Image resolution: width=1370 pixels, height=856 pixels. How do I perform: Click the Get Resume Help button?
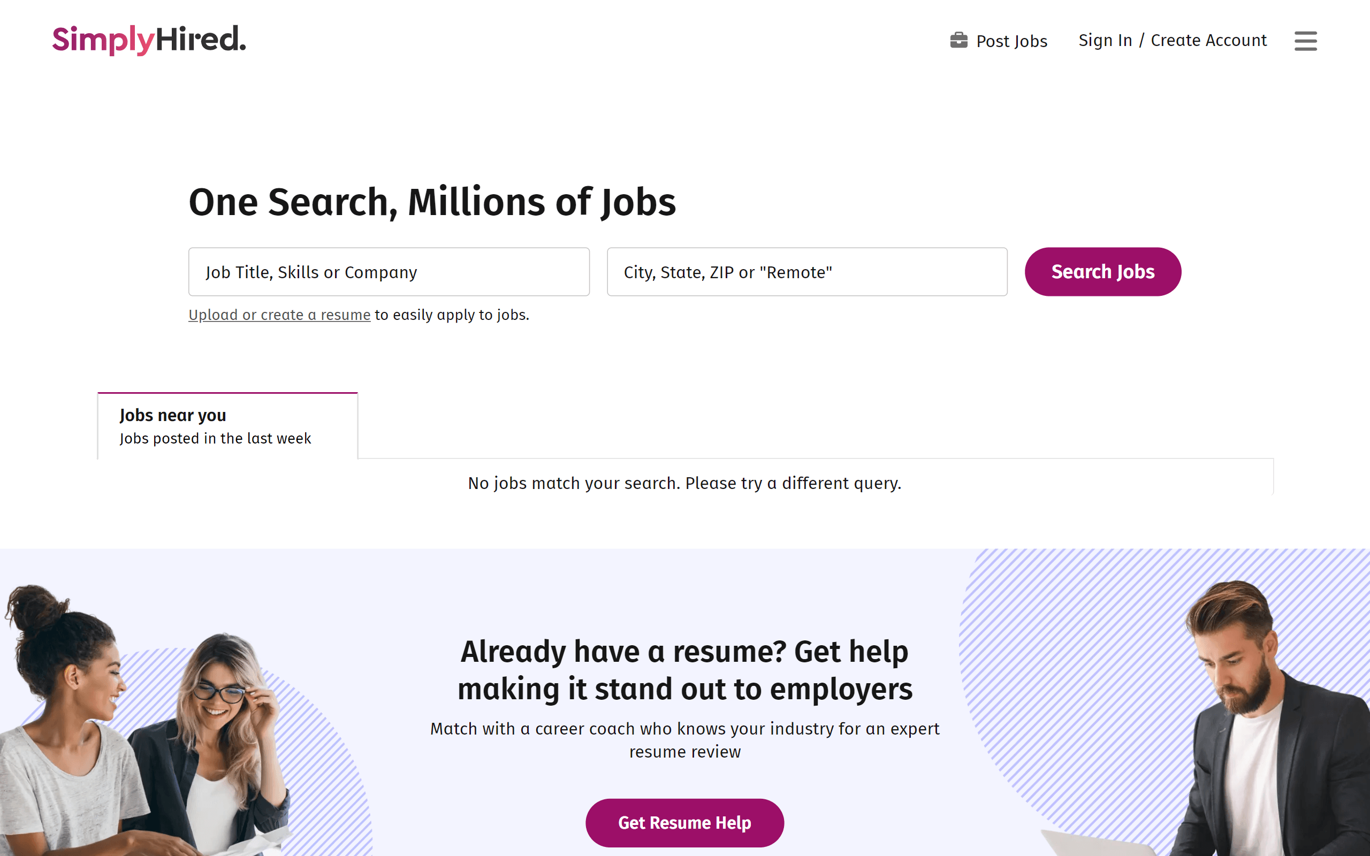click(x=684, y=823)
